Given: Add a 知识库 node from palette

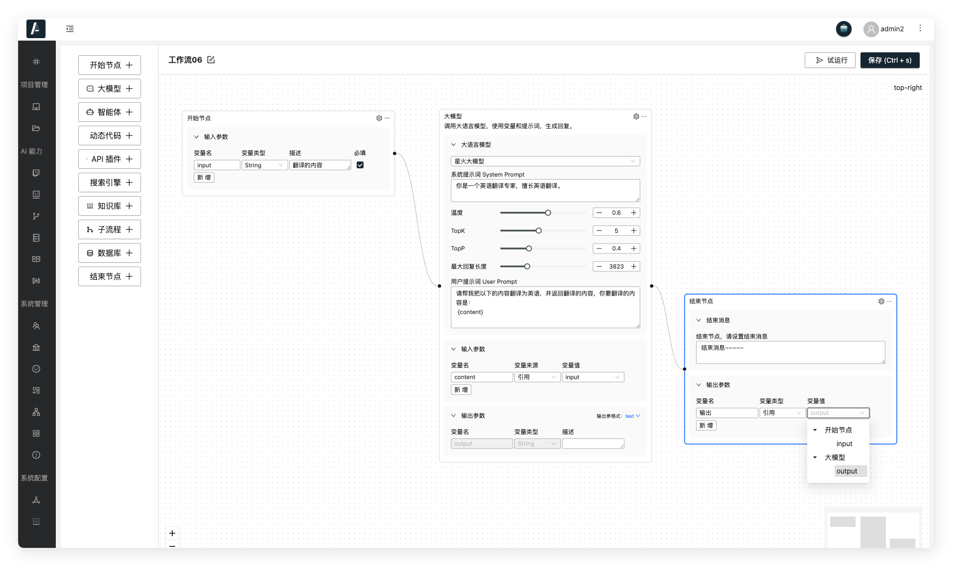Looking at the screenshot, I should click(x=110, y=206).
